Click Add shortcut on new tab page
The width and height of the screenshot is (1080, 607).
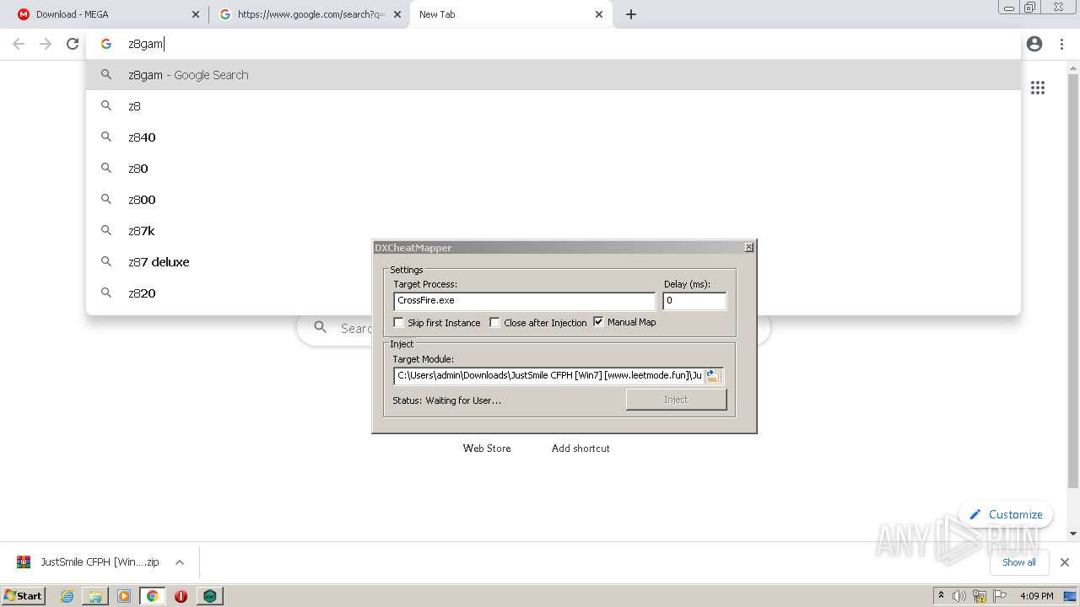pos(580,449)
